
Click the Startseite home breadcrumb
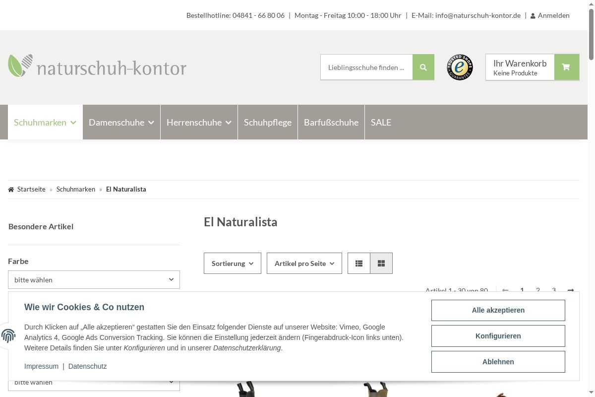[31, 189]
